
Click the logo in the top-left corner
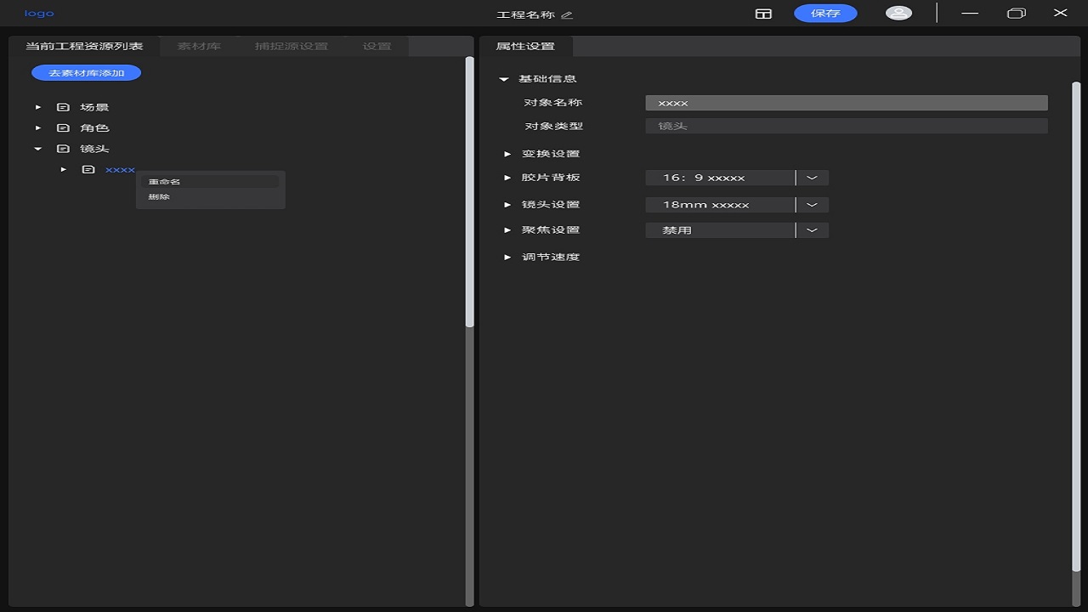[x=39, y=14]
